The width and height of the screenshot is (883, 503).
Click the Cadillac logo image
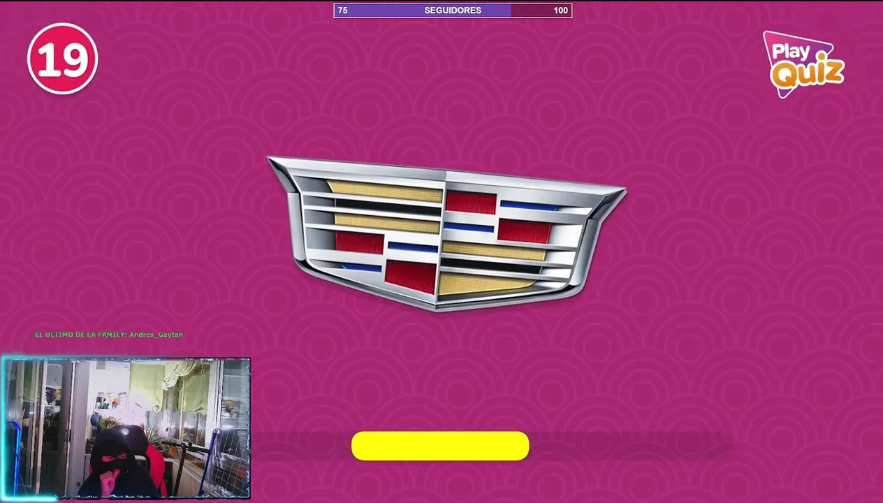[x=447, y=233]
